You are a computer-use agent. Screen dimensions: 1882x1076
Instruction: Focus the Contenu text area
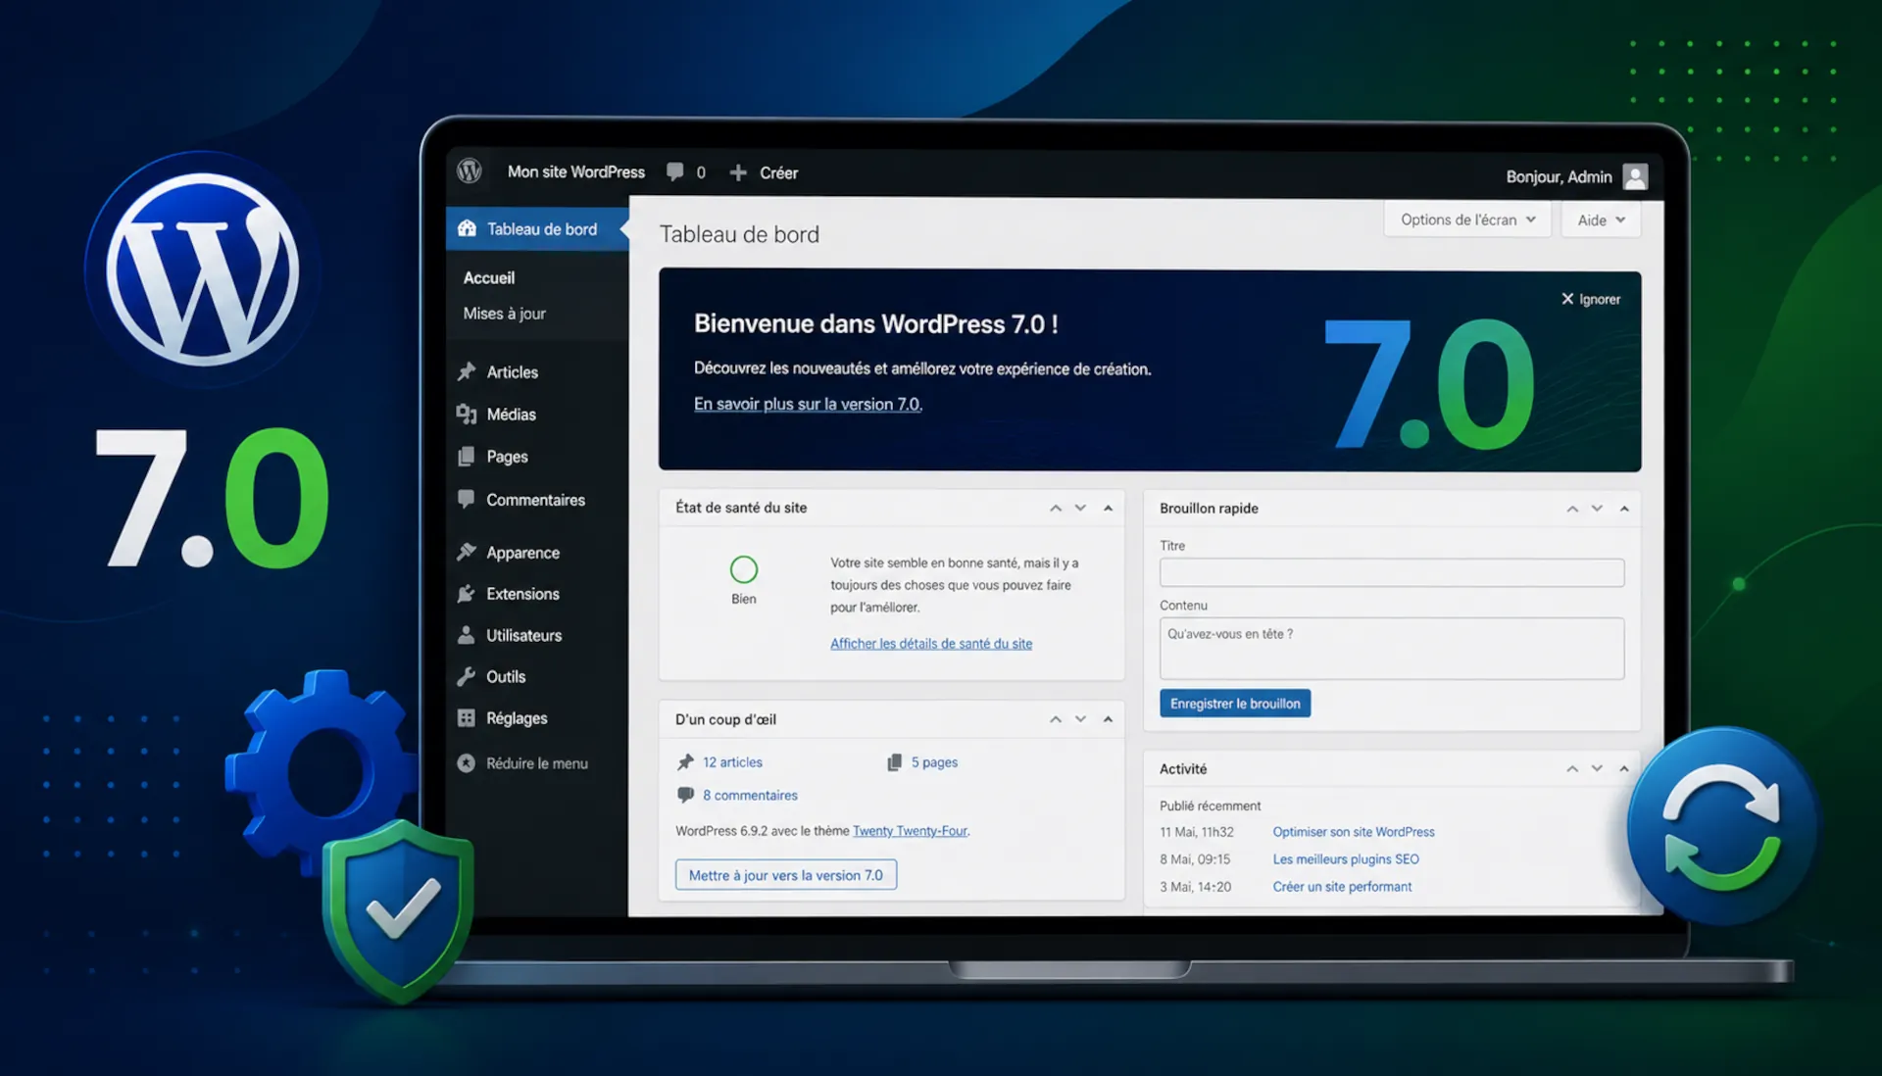pyautogui.click(x=1392, y=648)
